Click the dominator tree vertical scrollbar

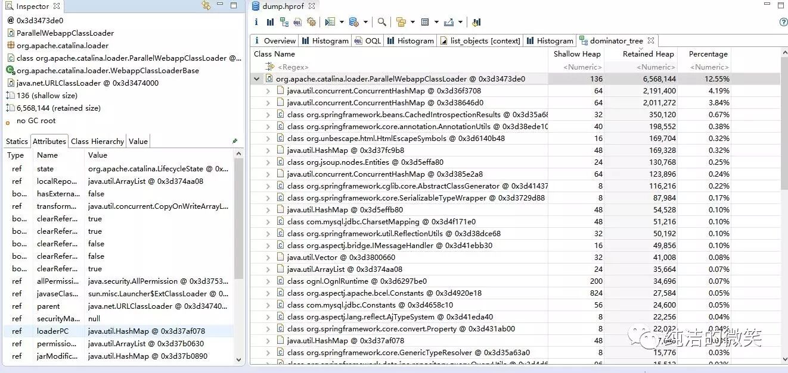click(783, 205)
